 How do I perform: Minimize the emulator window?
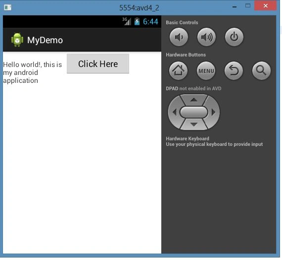click(235, 7)
